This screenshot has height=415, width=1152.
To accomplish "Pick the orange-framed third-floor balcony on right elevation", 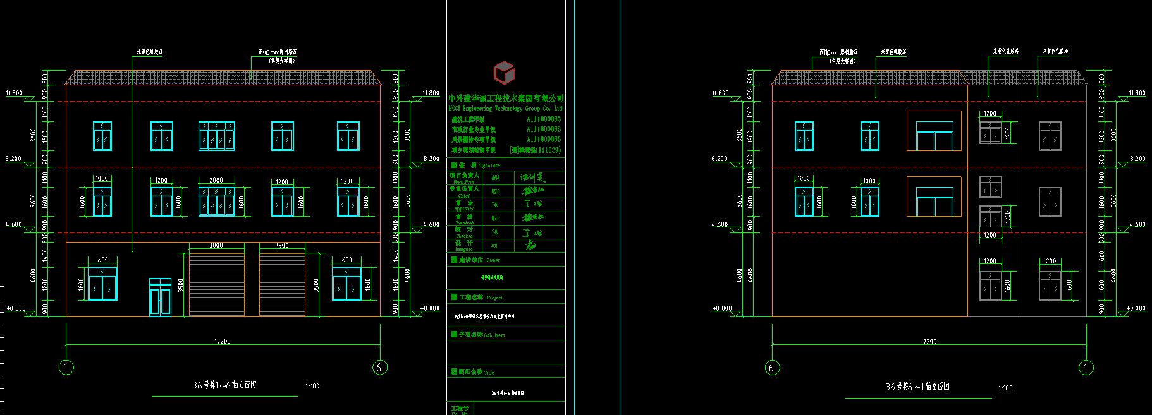I will point(934,131).
